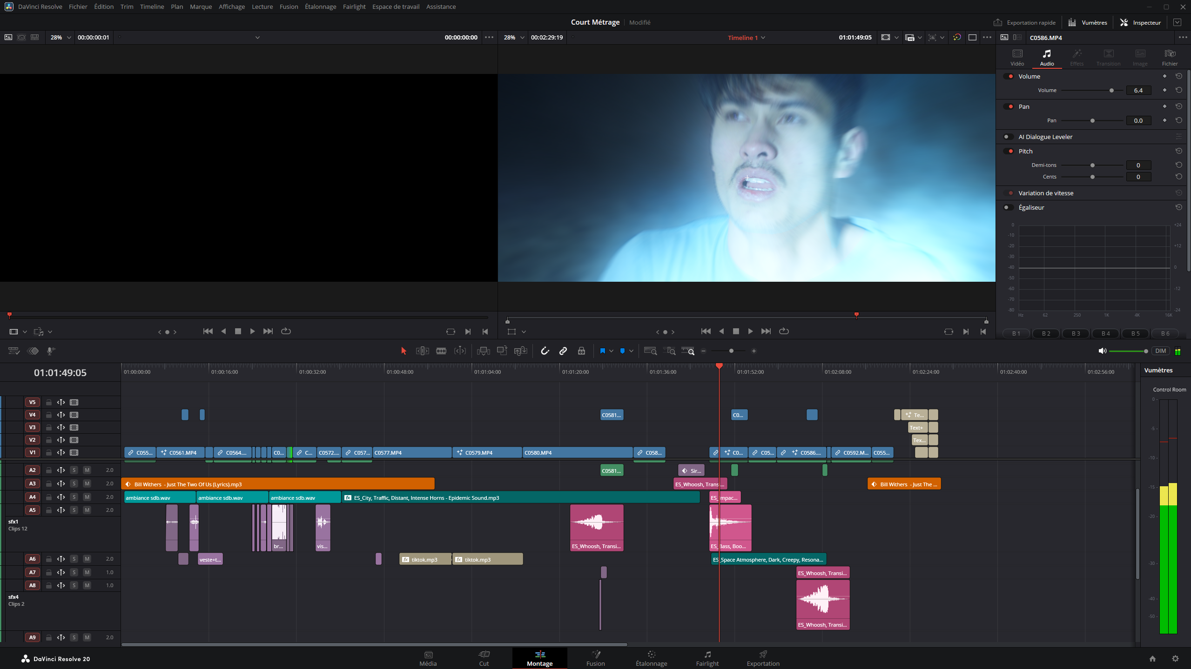
Task: Open the Étalonnage menu
Action: click(x=320, y=7)
